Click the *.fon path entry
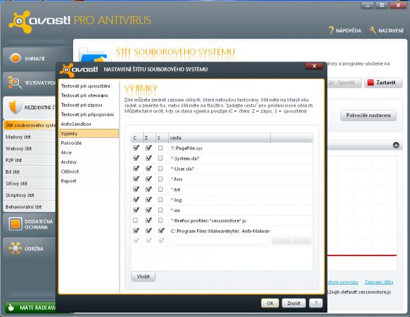This screenshot has width=410, height=317. (176, 179)
